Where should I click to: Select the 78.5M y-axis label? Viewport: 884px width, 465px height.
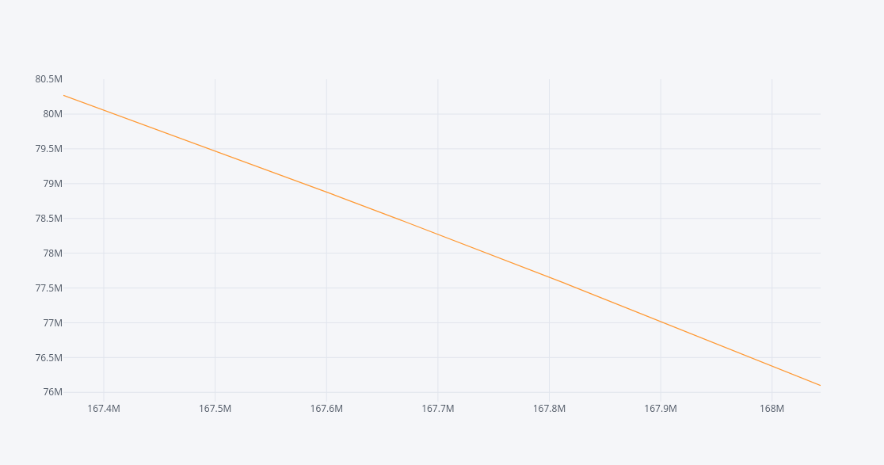click(48, 219)
